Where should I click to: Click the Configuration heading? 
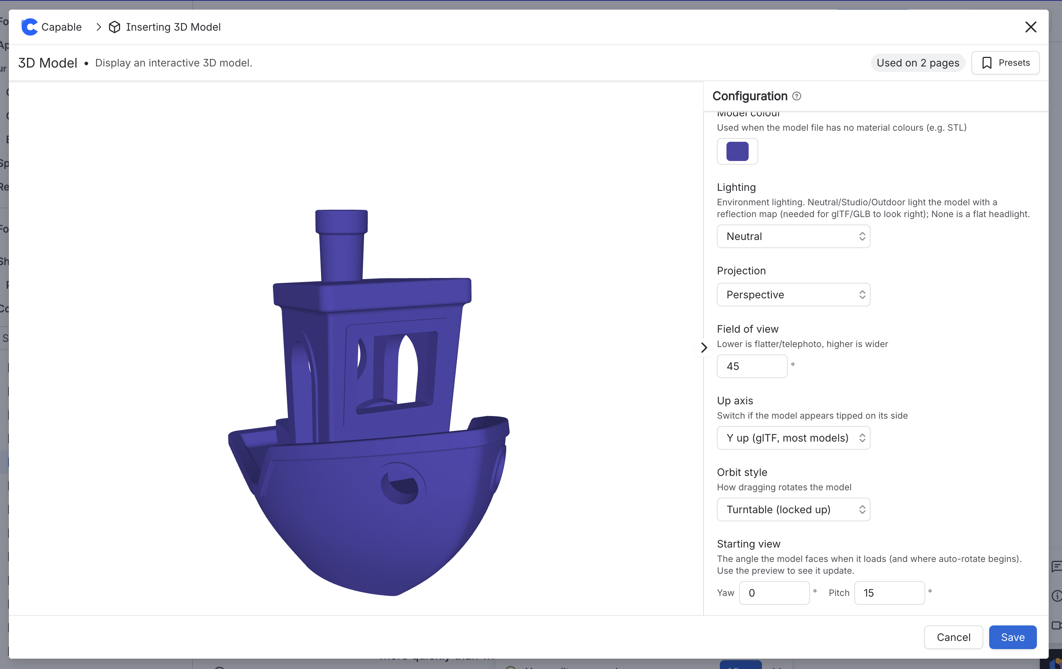750,96
